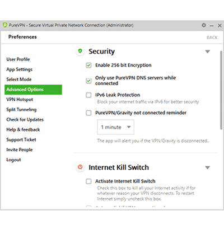
Task: Minimize the PureVPN window
Action: pyautogui.click(x=212, y=26)
